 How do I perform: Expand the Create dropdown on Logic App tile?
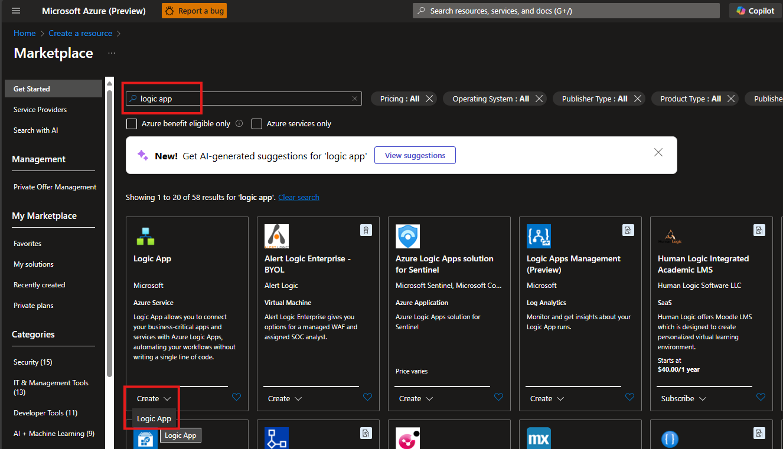[154, 399]
